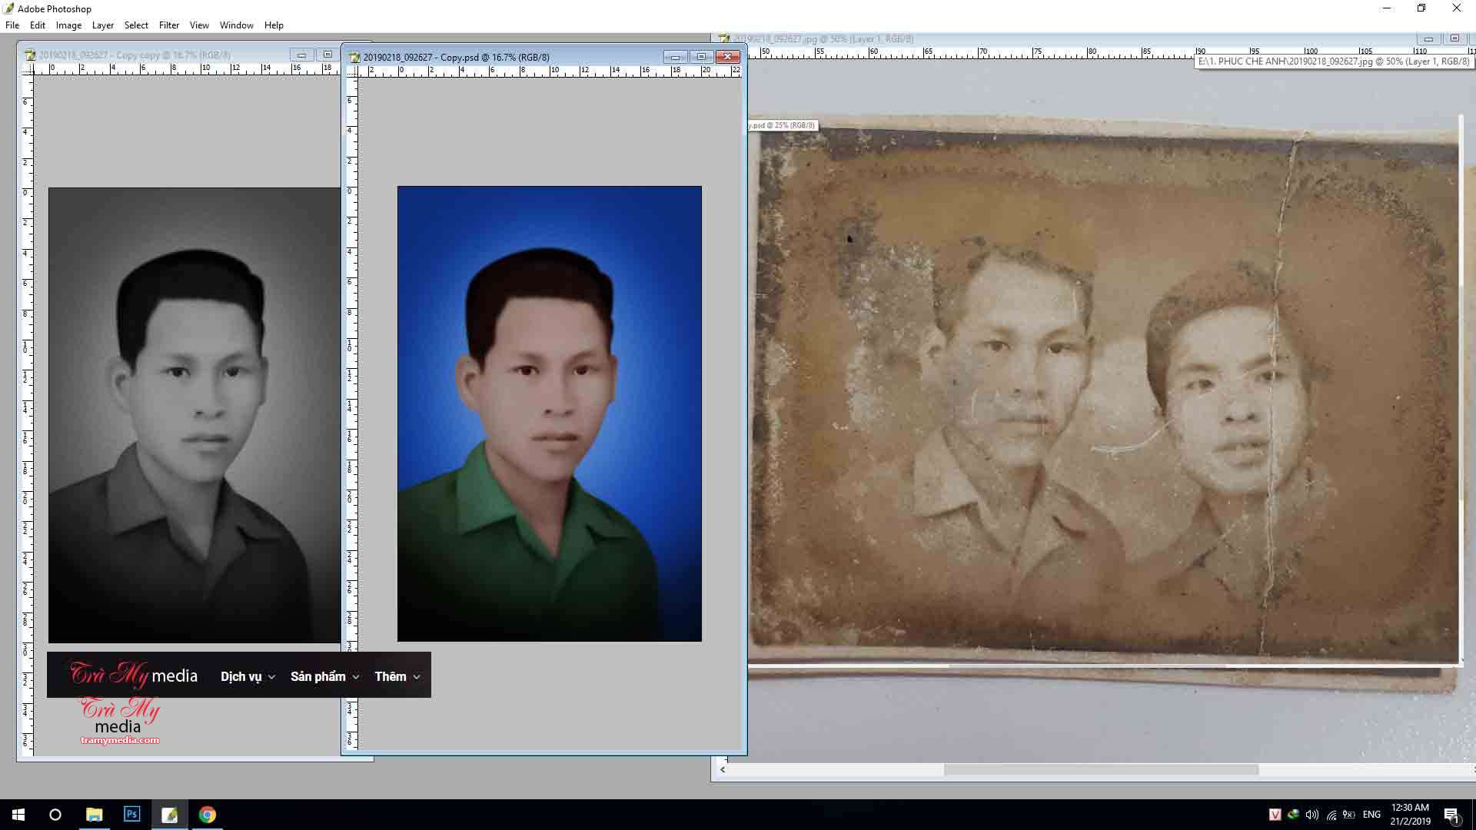This screenshot has width=1476, height=830.
Task: Maximize the 20190218_092627.jpg document window
Action: (1454, 38)
